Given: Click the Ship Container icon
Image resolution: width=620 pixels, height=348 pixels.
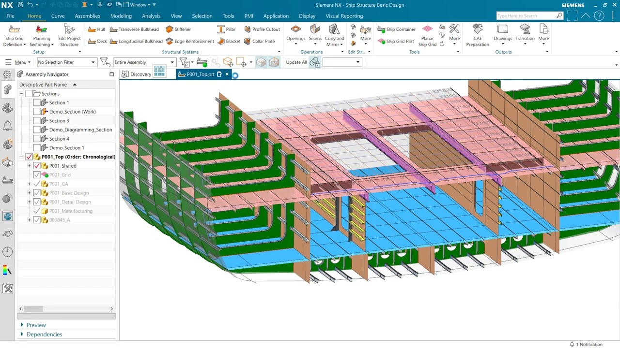Looking at the screenshot, I should tap(382, 29).
